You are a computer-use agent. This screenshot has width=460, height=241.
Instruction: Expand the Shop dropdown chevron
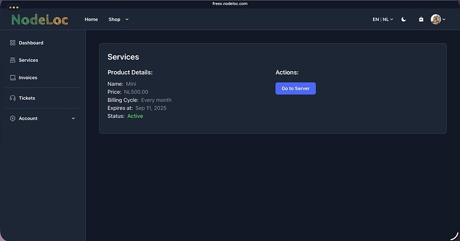[127, 19]
